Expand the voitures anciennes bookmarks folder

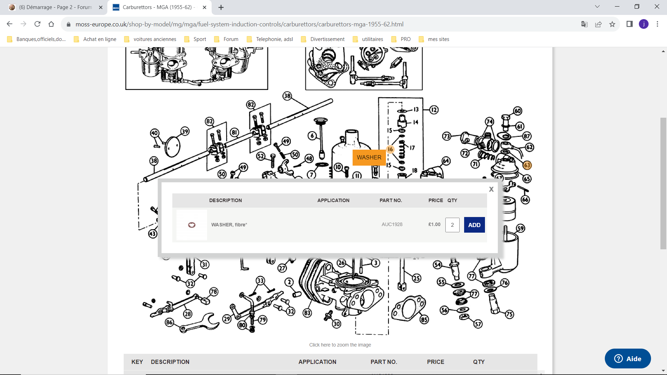tap(155, 39)
